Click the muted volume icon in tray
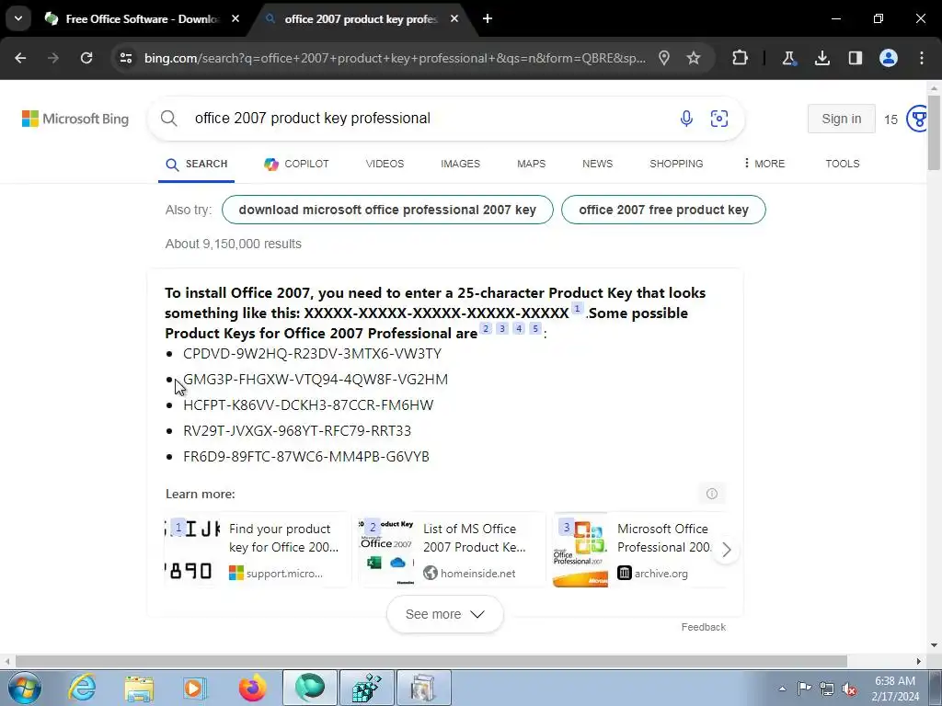The image size is (942, 706). point(849,689)
